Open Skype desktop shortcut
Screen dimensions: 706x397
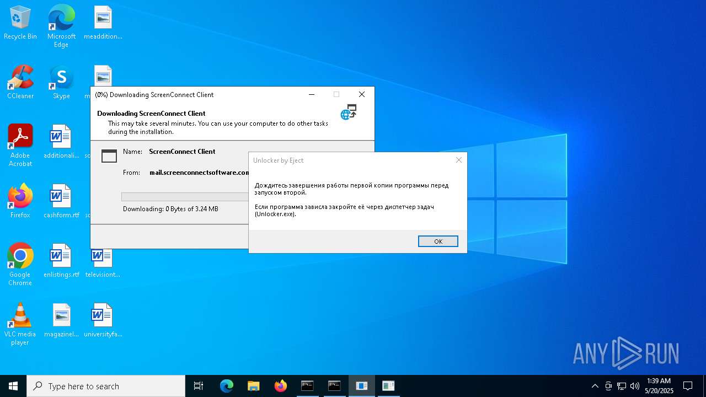[x=61, y=83]
